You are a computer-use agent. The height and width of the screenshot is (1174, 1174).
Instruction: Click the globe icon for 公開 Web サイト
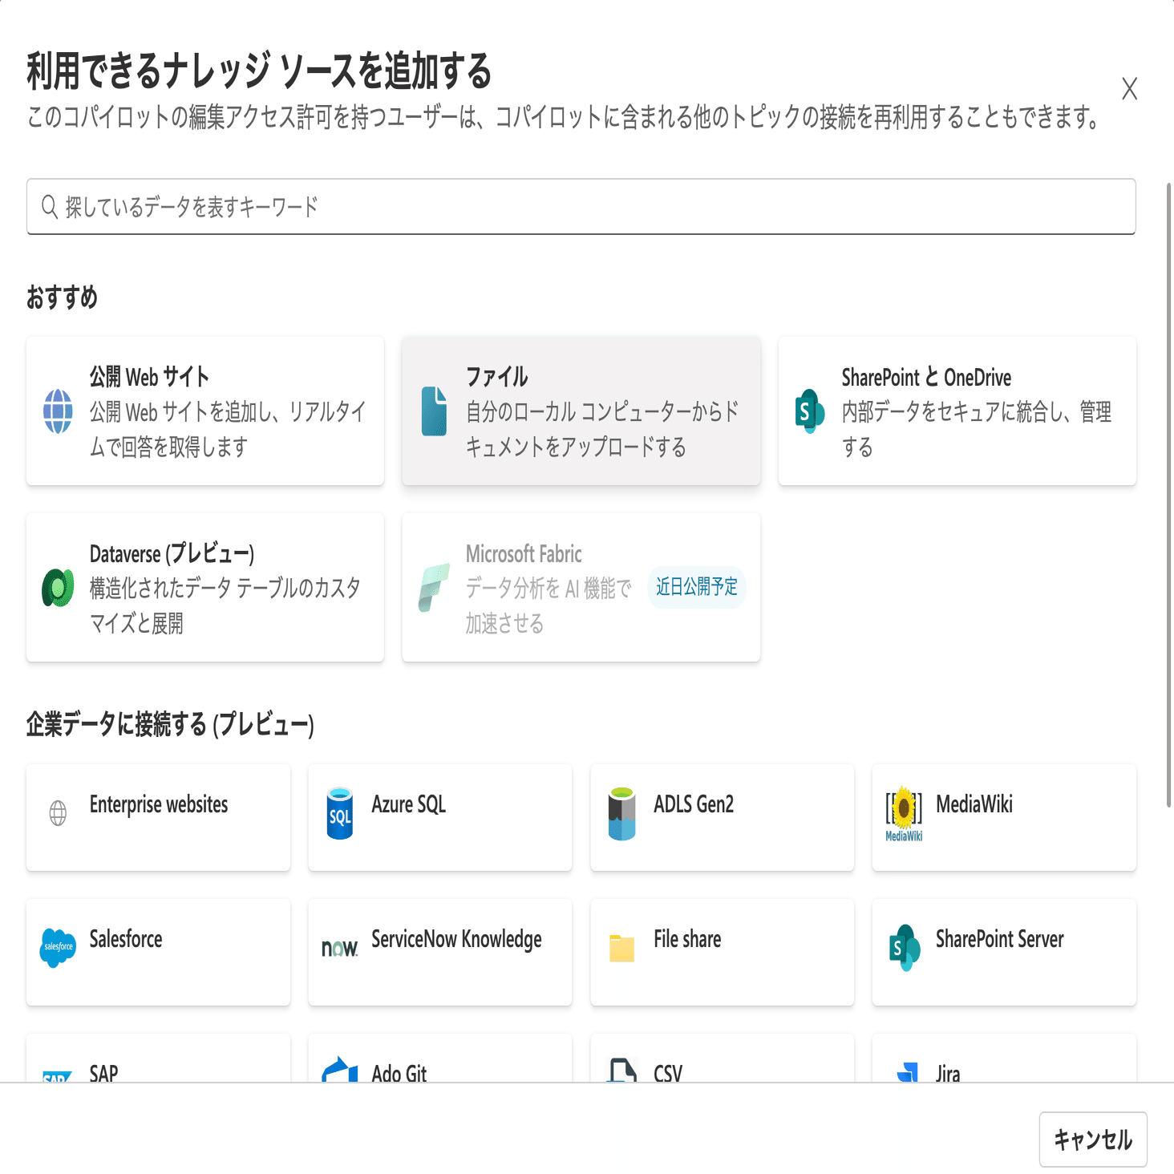coord(58,411)
